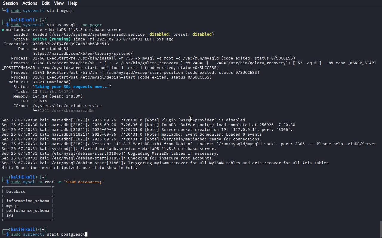Click the green status dot beside mariadb.service
The width and height of the screenshot is (382, 238).
tap(3, 30)
